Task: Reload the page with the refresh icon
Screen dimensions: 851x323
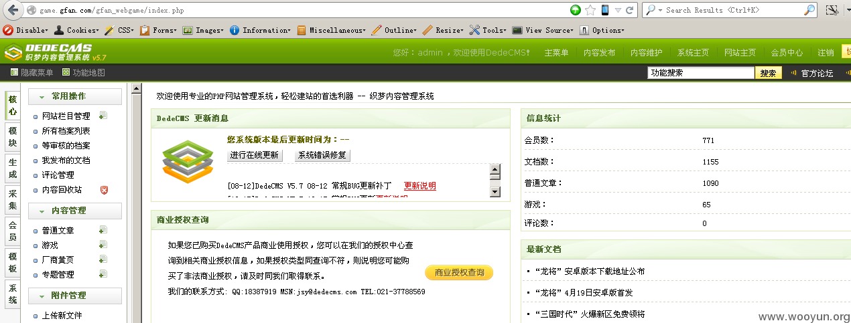Action: pos(629,10)
